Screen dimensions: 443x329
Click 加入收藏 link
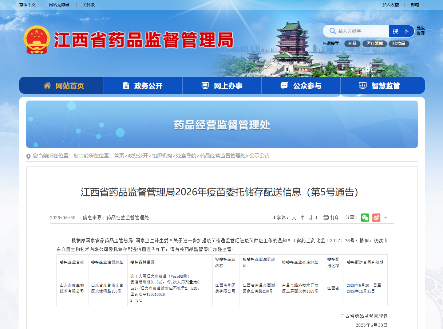tap(391, 5)
